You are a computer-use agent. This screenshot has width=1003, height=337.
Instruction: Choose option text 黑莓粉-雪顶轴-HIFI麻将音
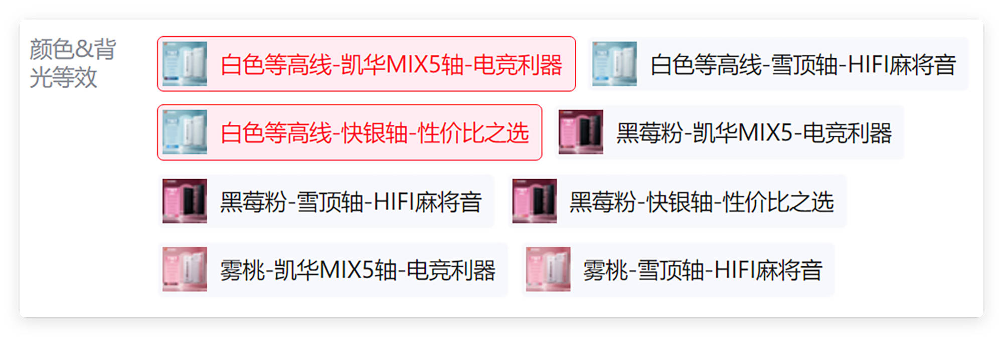pyautogui.click(x=351, y=202)
